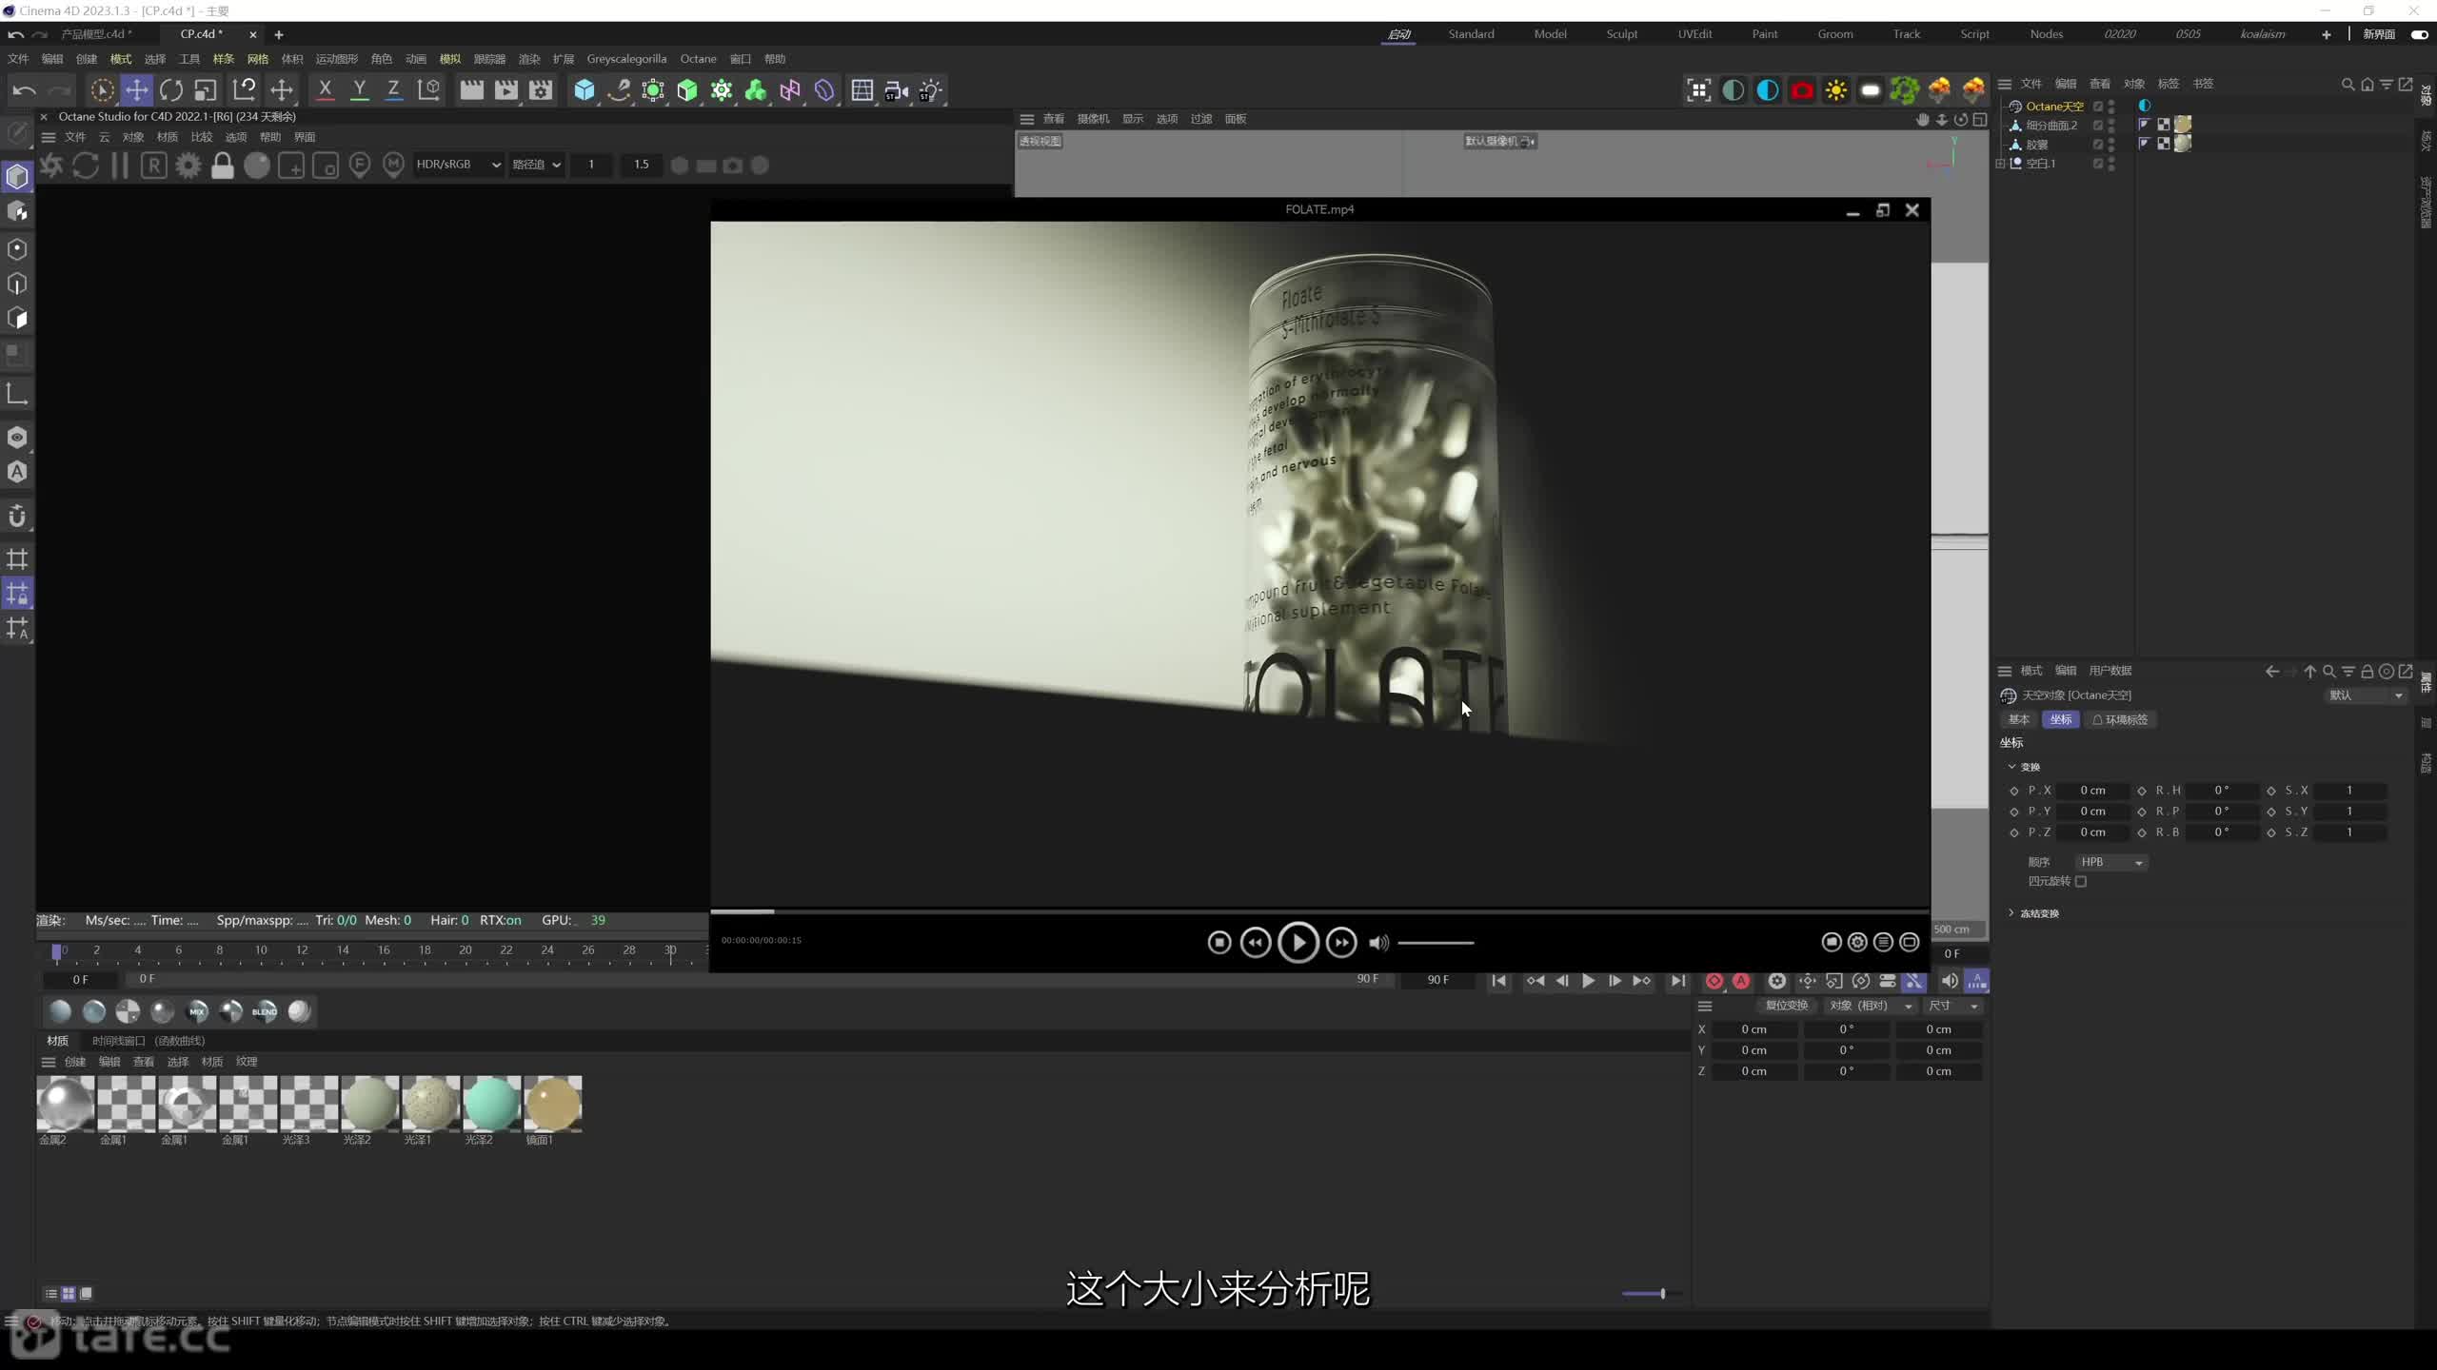
Task: Toggle Z axis lock
Action: (x=393, y=90)
